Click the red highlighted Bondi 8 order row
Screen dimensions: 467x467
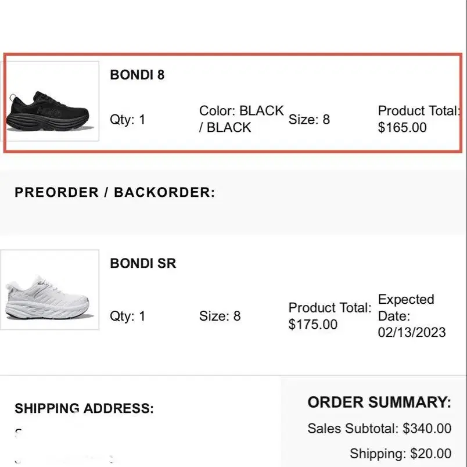click(233, 103)
